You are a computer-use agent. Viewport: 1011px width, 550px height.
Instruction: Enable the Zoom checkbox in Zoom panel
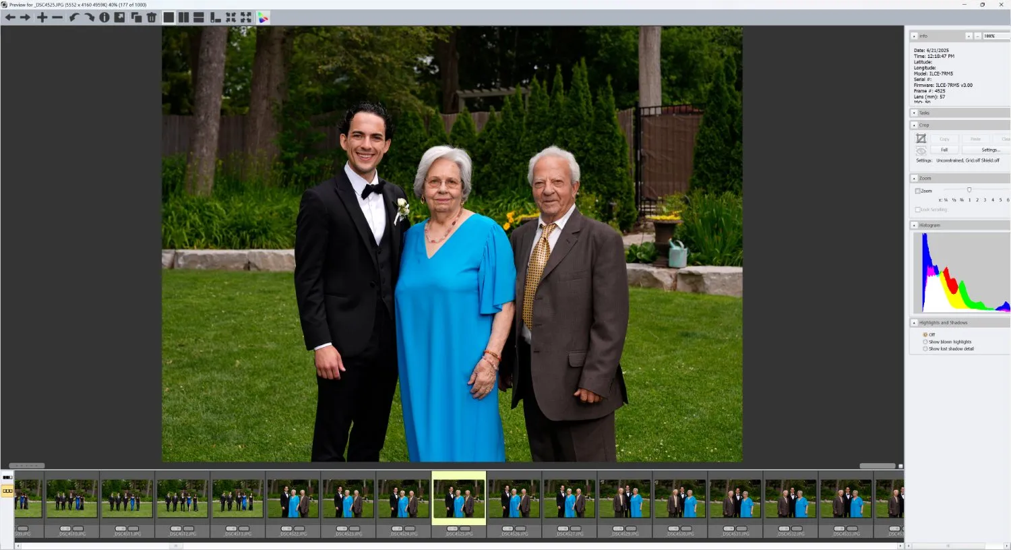(x=919, y=190)
